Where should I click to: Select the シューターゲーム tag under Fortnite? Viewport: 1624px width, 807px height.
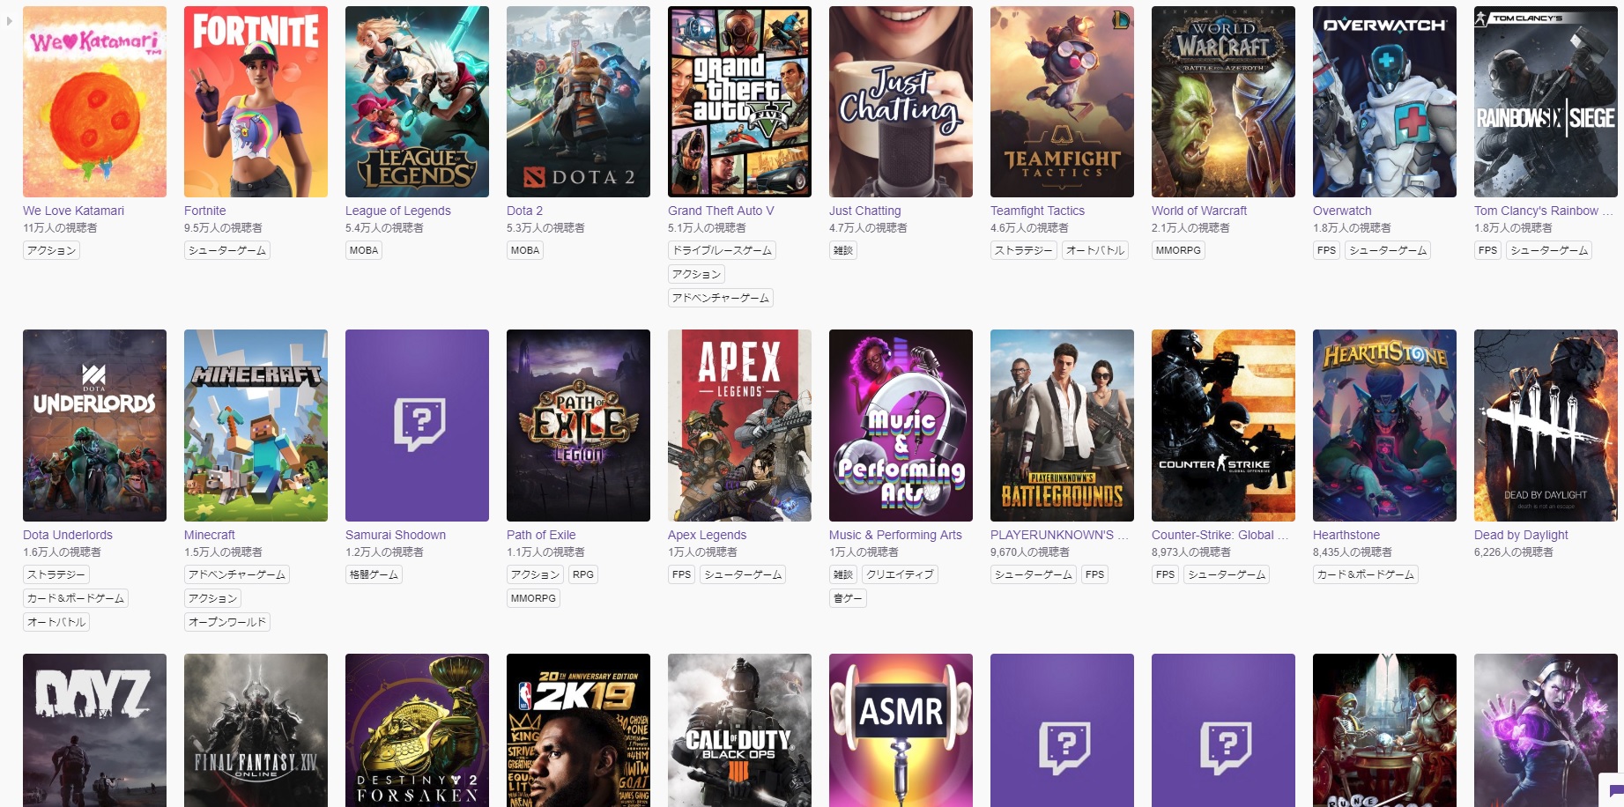[x=227, y=250]
